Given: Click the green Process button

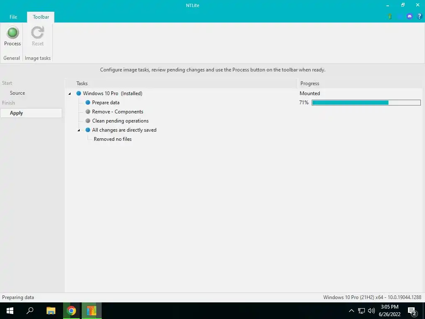Looking at the screenshot, I should pos(12,37).
